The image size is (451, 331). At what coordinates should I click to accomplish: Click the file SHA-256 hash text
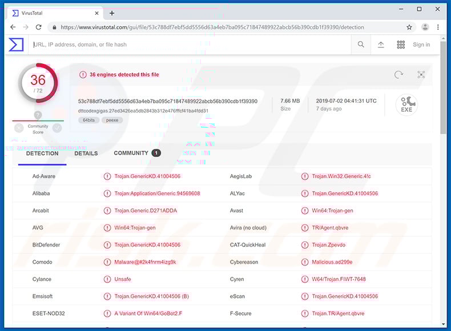[168, 101]
